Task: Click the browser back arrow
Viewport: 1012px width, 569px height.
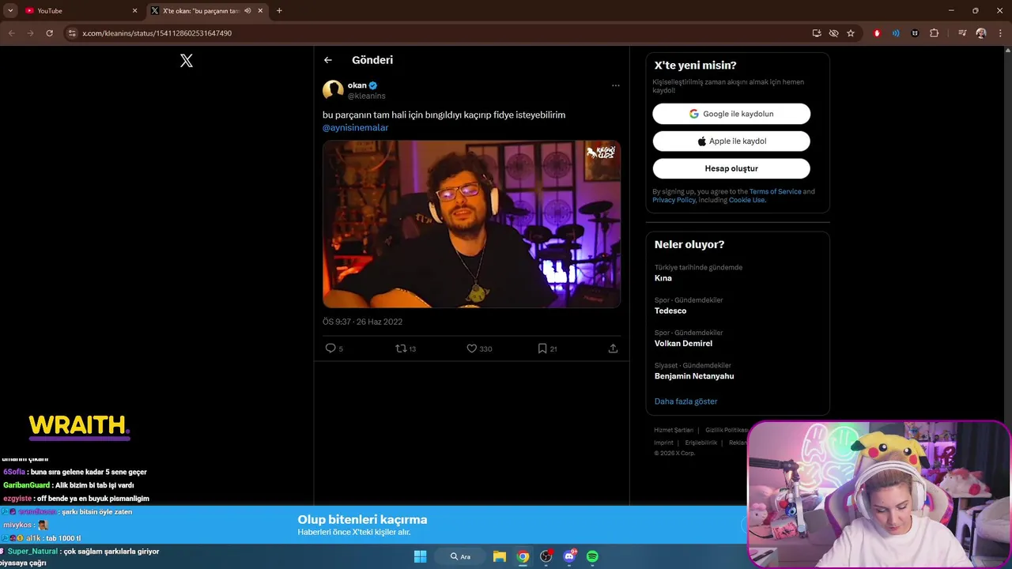Action: (11, 33)
